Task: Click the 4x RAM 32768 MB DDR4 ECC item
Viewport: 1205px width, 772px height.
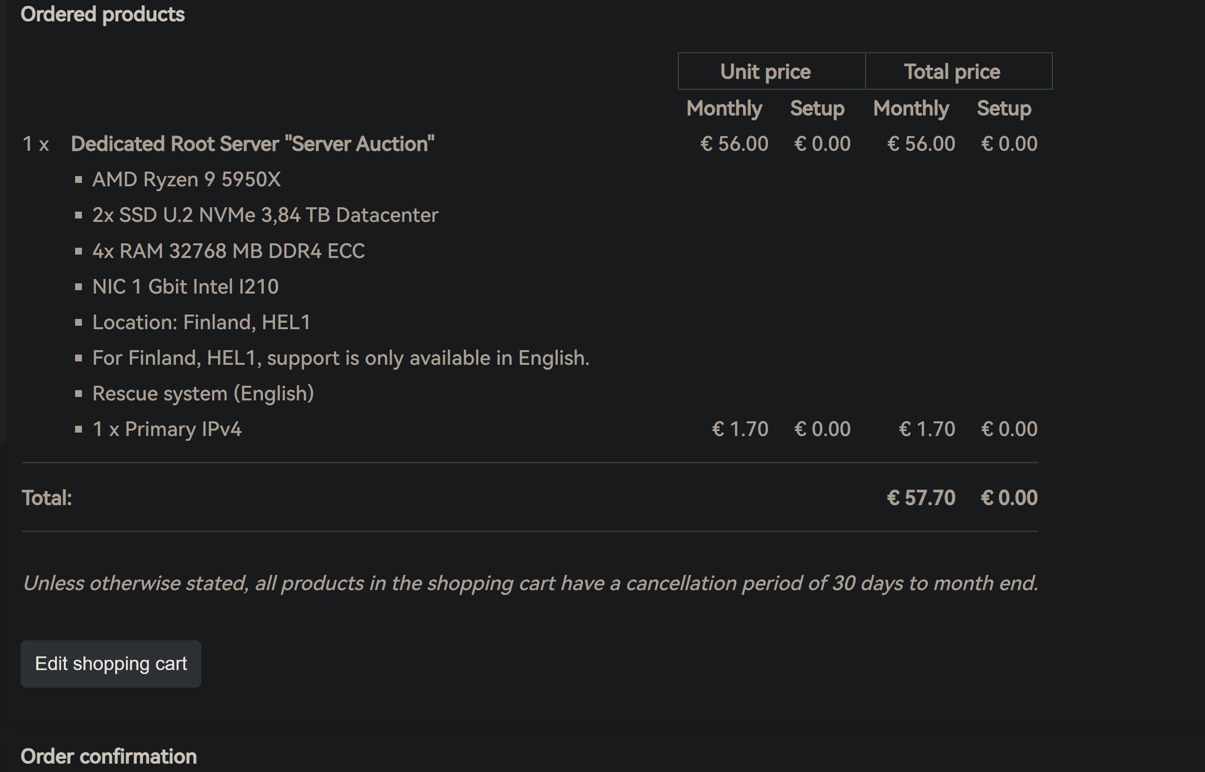Action: 229,251
